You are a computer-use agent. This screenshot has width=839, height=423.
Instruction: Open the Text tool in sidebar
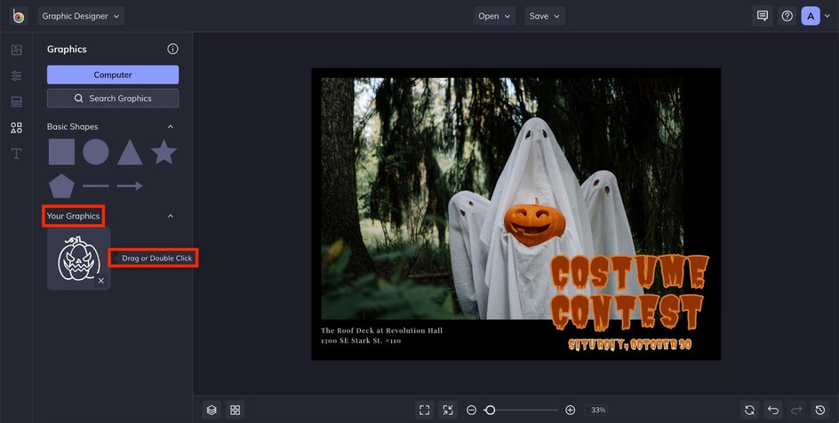pyautogui.click(x=16, y=154)
